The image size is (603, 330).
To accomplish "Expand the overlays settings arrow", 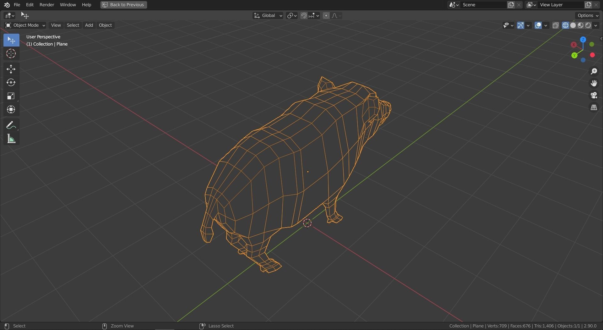I will (x=546, y=25).
